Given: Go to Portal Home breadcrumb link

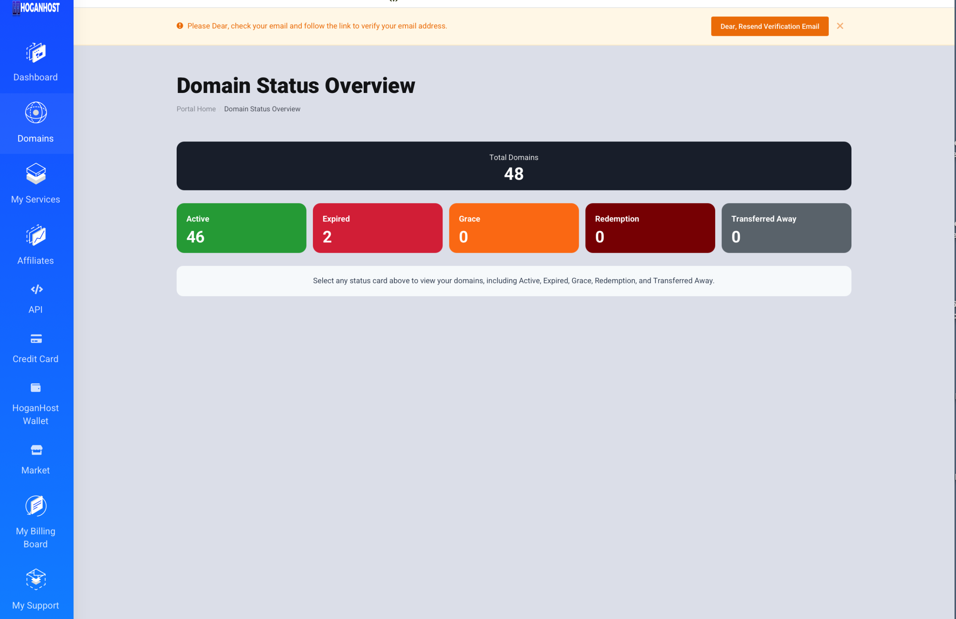Looking at the screenshot, I should [196, 109].
